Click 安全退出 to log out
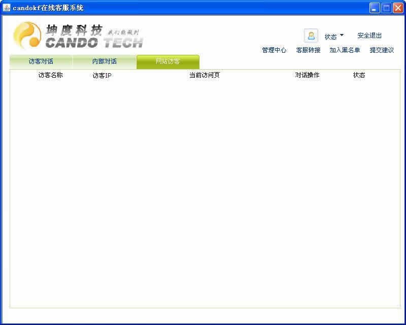Image resolution: width=406 pixels, height=325 pixels. pos(369,36)
